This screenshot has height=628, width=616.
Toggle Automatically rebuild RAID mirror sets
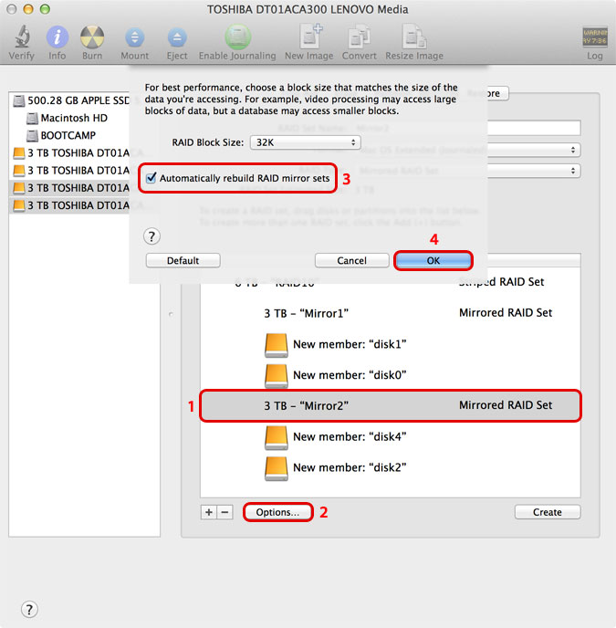point(151,178)
